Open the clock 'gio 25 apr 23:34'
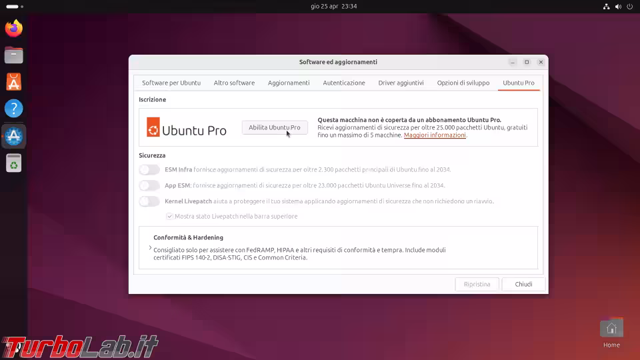This screenshot has width=640, height=360. click(334, 7)
